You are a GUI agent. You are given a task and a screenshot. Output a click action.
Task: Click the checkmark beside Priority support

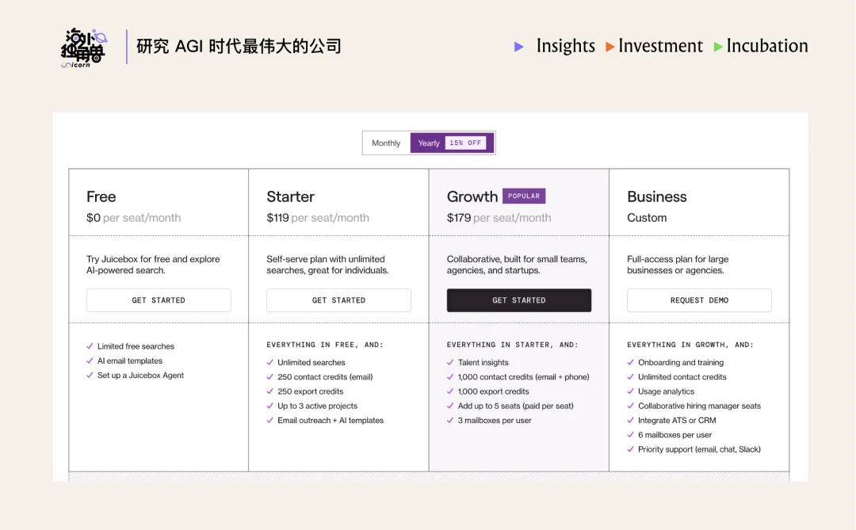[632, 449]
